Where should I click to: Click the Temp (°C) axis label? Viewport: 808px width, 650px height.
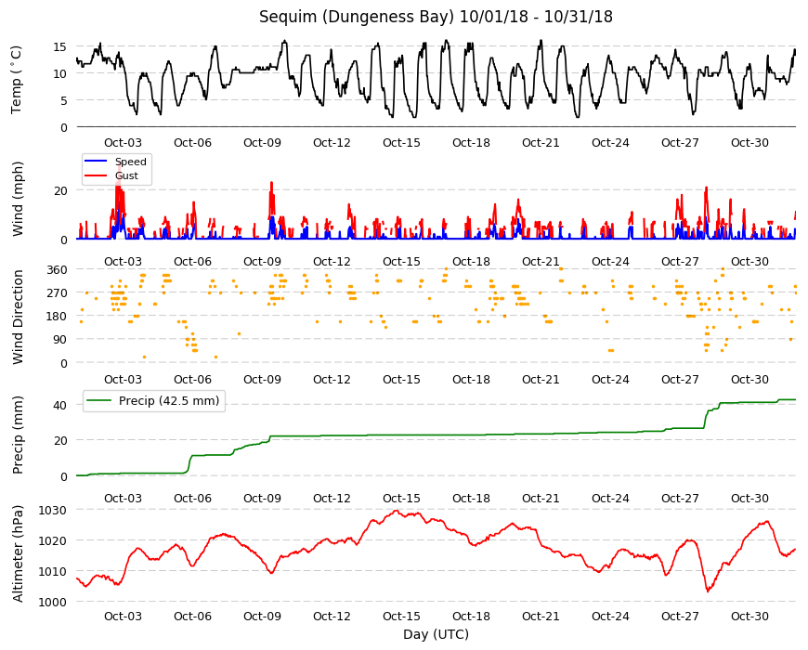click(x=17, y=80)
